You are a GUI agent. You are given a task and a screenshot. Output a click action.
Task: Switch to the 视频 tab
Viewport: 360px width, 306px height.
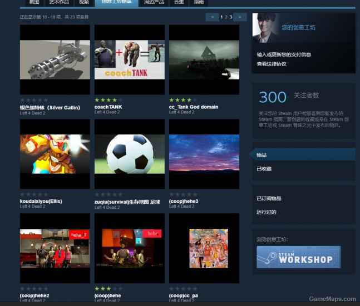click(84, 2)
